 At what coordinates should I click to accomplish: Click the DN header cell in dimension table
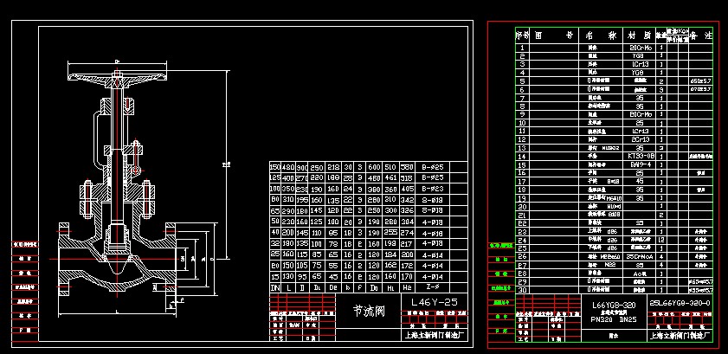pos(276,286)
